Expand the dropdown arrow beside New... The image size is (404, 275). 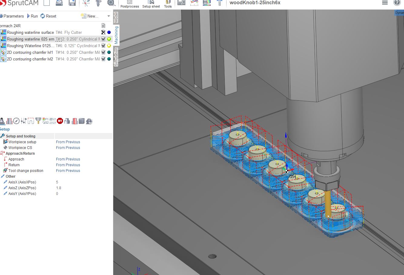109,16
